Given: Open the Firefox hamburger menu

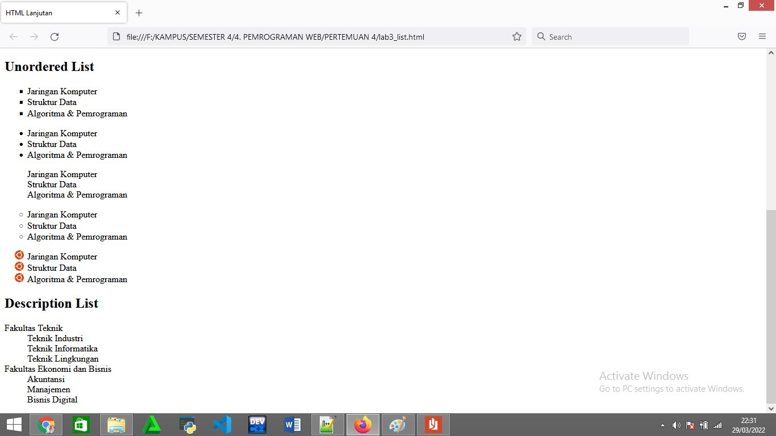Looking at the screenshot, I should click(762, 36).
